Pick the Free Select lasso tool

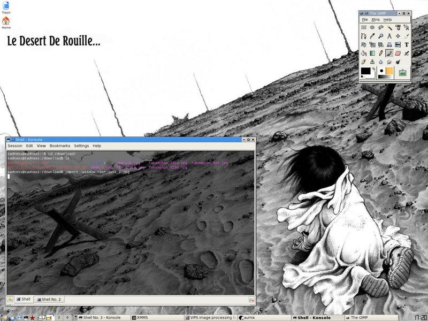381,27
